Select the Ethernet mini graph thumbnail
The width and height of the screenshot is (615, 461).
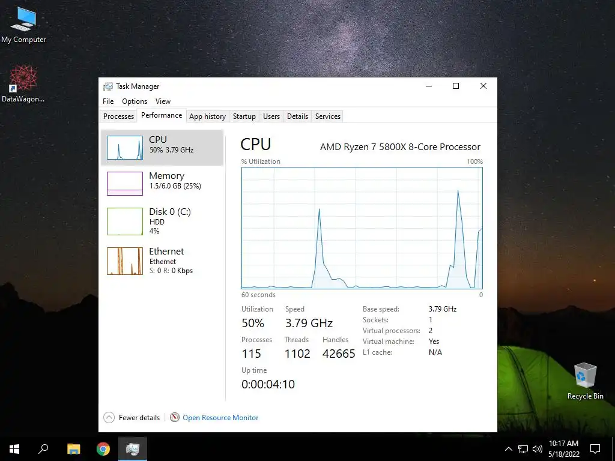(125, 261)
